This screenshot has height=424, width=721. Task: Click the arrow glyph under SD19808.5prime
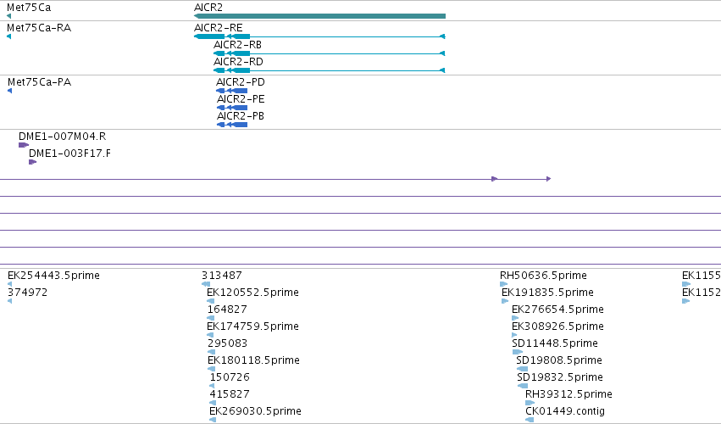coord(523,369)
